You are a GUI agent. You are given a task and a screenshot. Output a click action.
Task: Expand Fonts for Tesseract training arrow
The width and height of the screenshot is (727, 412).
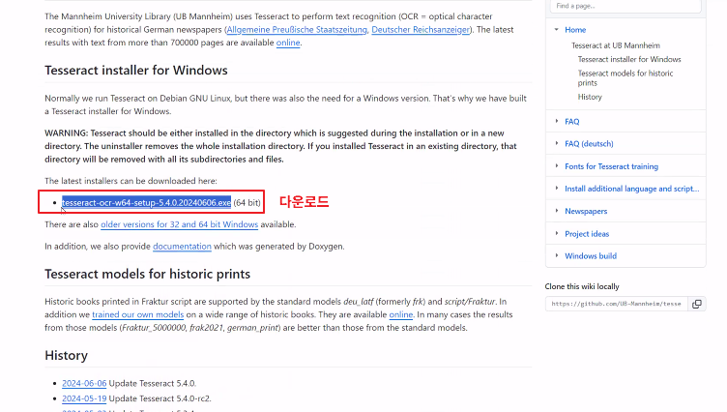pos(557,166)
